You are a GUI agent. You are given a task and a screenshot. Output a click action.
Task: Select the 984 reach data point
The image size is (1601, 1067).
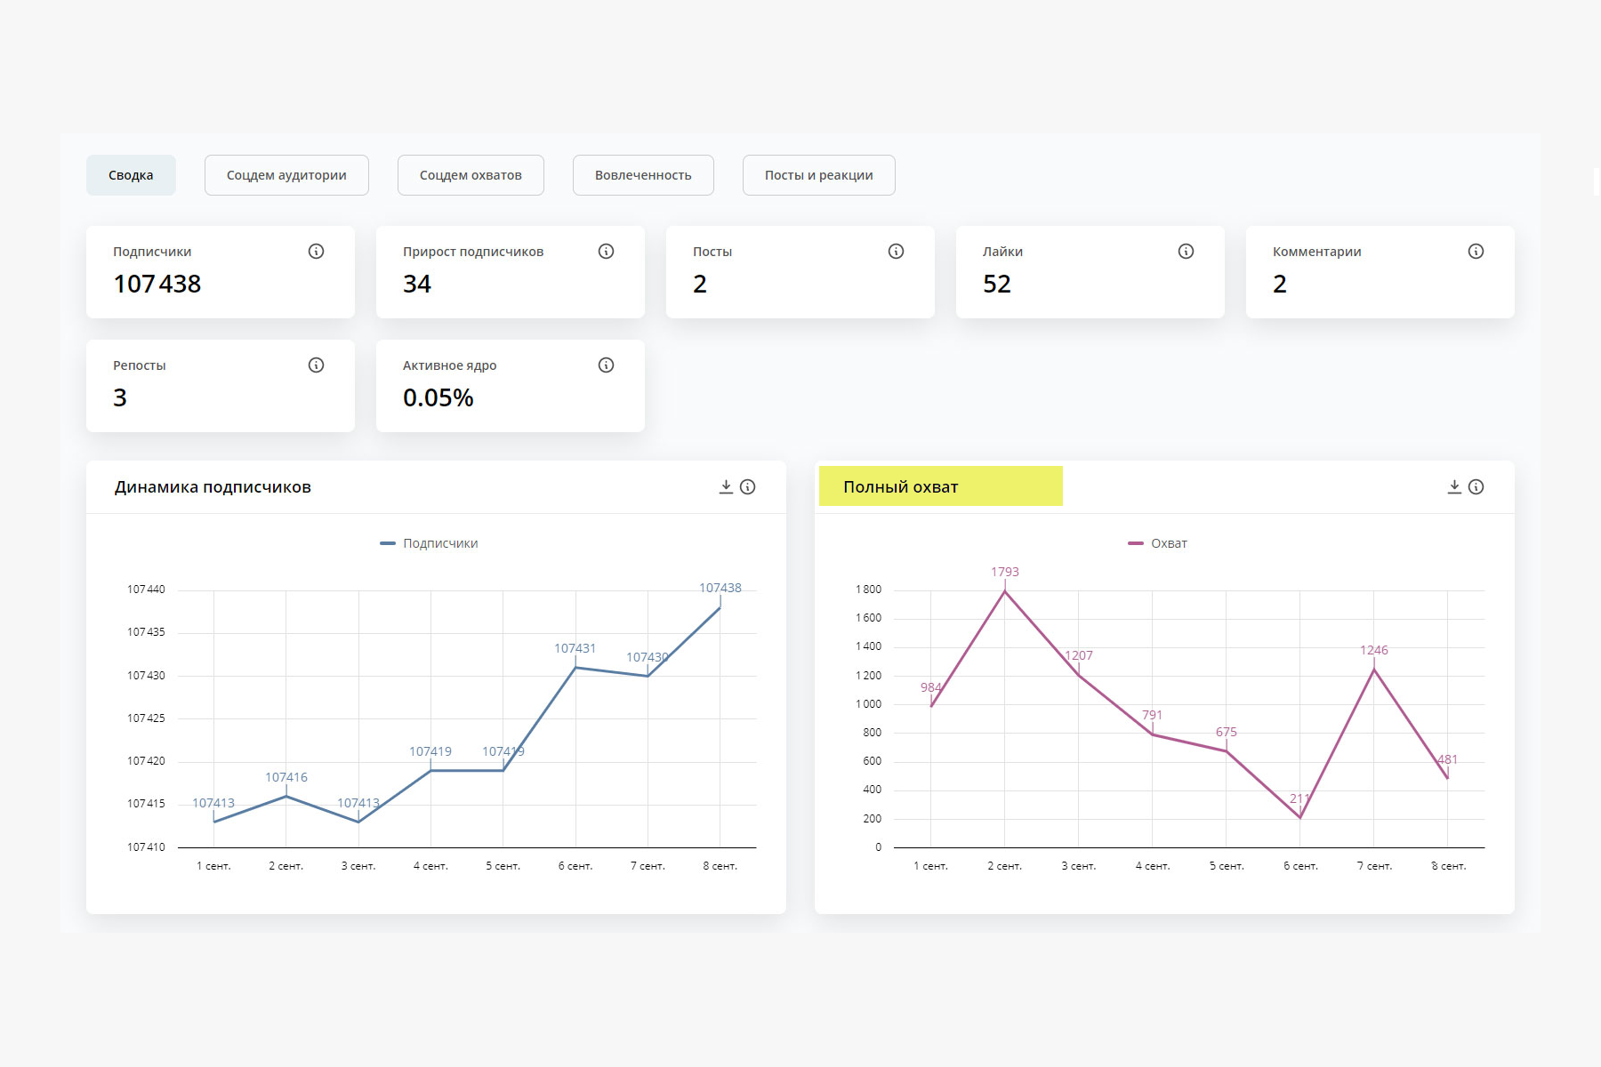click(931, 706)
